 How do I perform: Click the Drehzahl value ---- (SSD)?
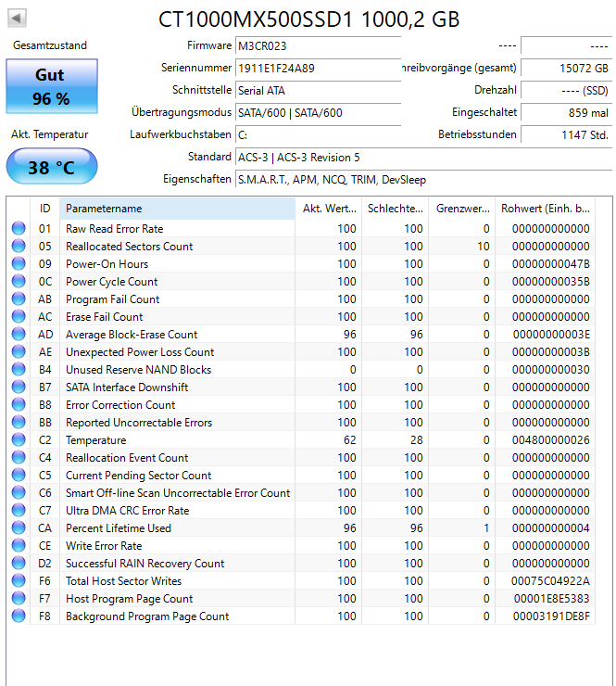(567, 90)
